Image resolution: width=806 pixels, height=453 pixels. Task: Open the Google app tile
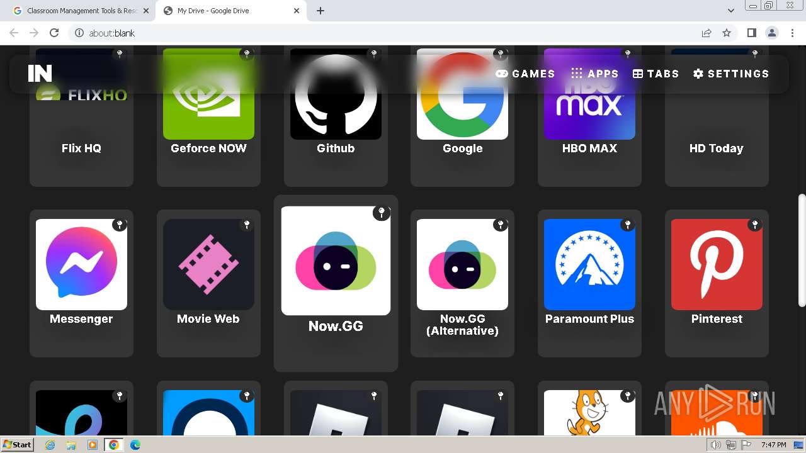(x=462, y=116)
